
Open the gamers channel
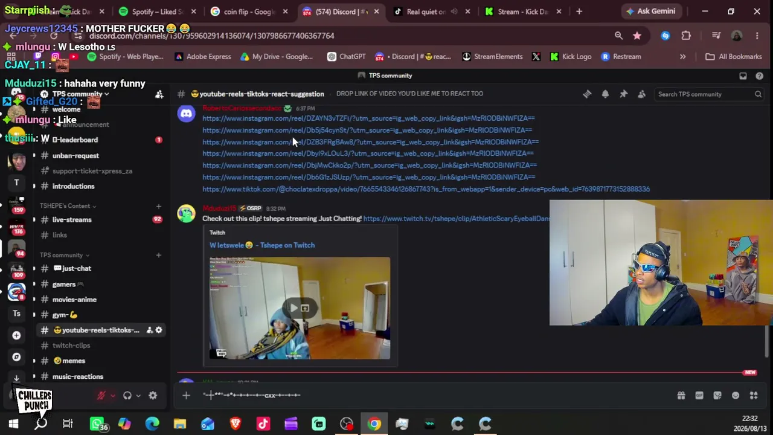click(101, 284)
